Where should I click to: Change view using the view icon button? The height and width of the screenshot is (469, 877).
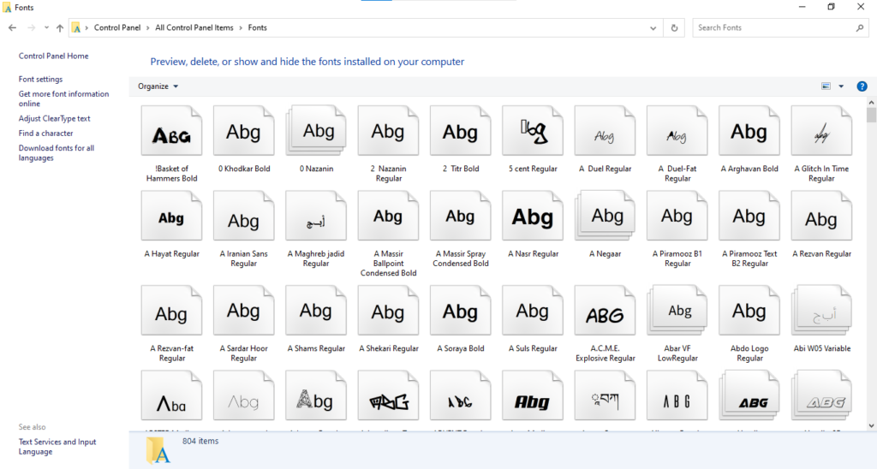point(826,86)
